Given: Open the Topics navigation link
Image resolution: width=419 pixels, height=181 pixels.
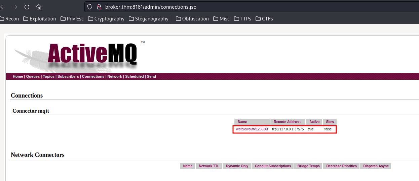Looking at the screenshot, I should coord(48,76).
